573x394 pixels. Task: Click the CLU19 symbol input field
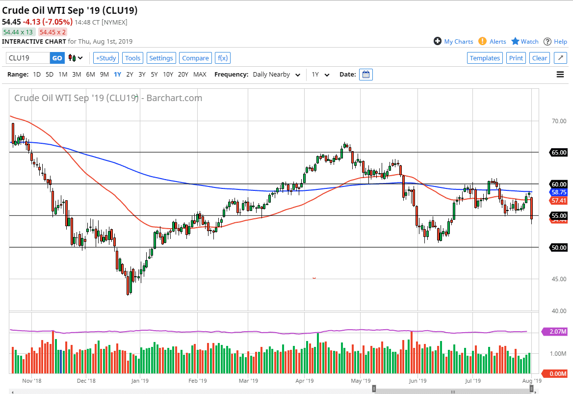pos(28,58)
